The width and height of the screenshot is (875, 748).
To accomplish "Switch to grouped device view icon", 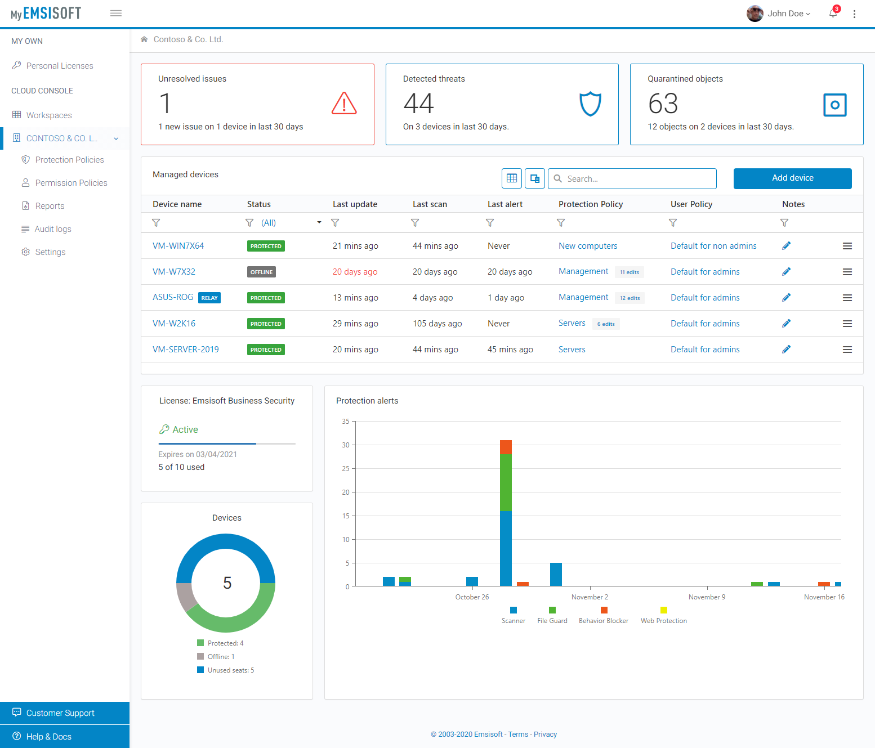I will coord(535,178).
